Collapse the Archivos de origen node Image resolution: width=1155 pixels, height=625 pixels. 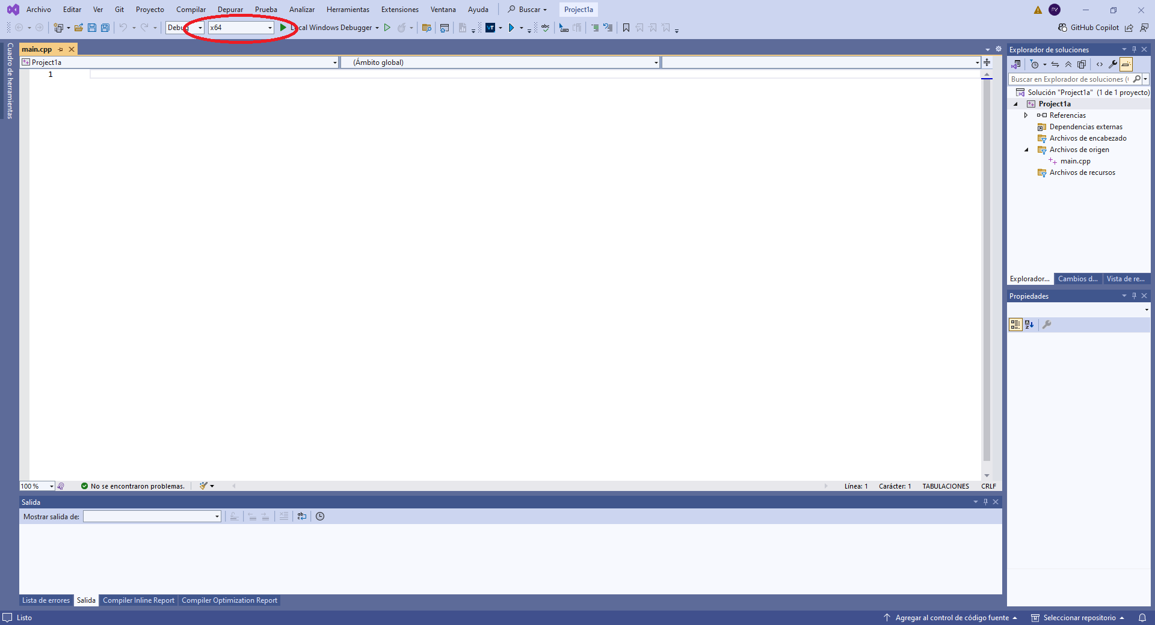(1026, 150)
